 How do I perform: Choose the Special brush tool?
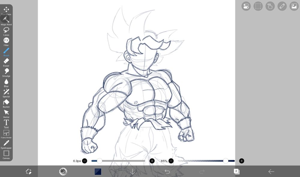6,93
